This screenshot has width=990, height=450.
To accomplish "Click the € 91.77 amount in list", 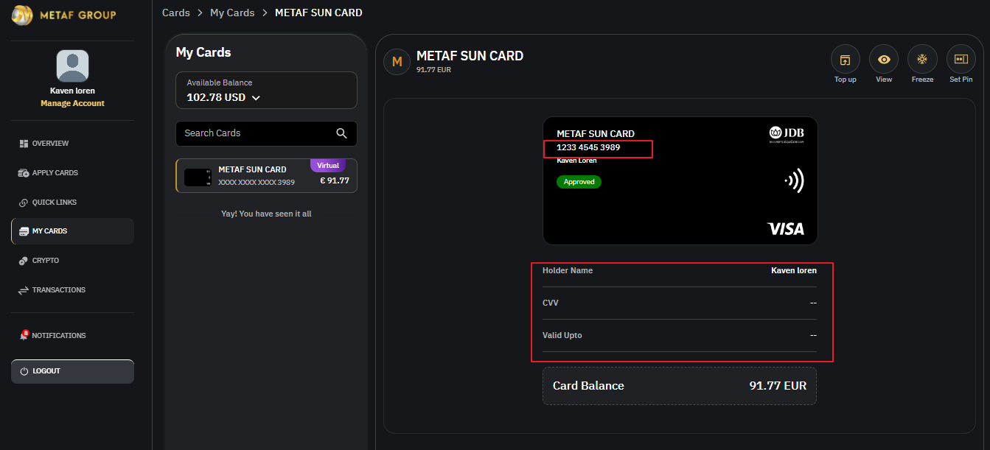I will [335, 180].
